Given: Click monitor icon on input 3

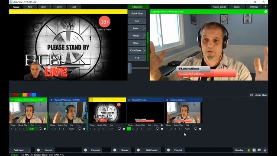Looking at the screenshot, I should (x=119, y=129).
